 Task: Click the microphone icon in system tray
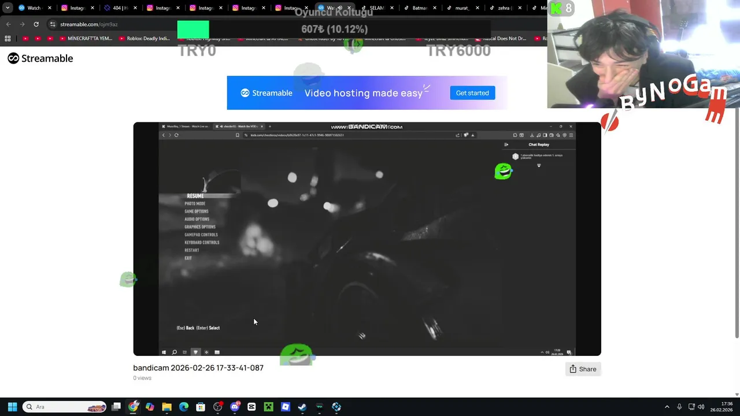point(679,407)
